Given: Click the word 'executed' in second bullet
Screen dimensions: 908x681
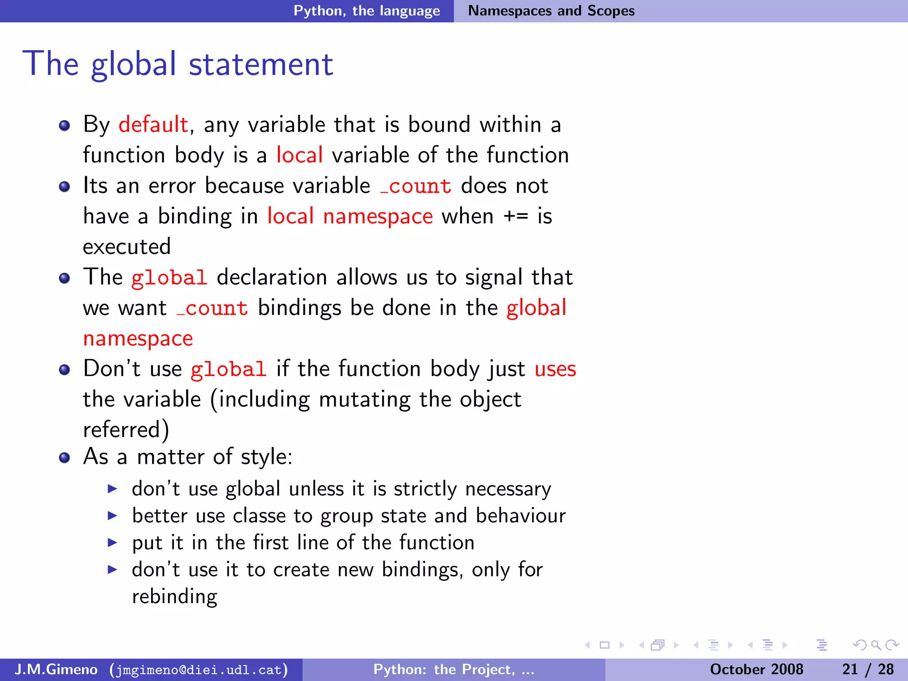Looking at the screenshot, I should pyautogui.click(x=127, y=247).
